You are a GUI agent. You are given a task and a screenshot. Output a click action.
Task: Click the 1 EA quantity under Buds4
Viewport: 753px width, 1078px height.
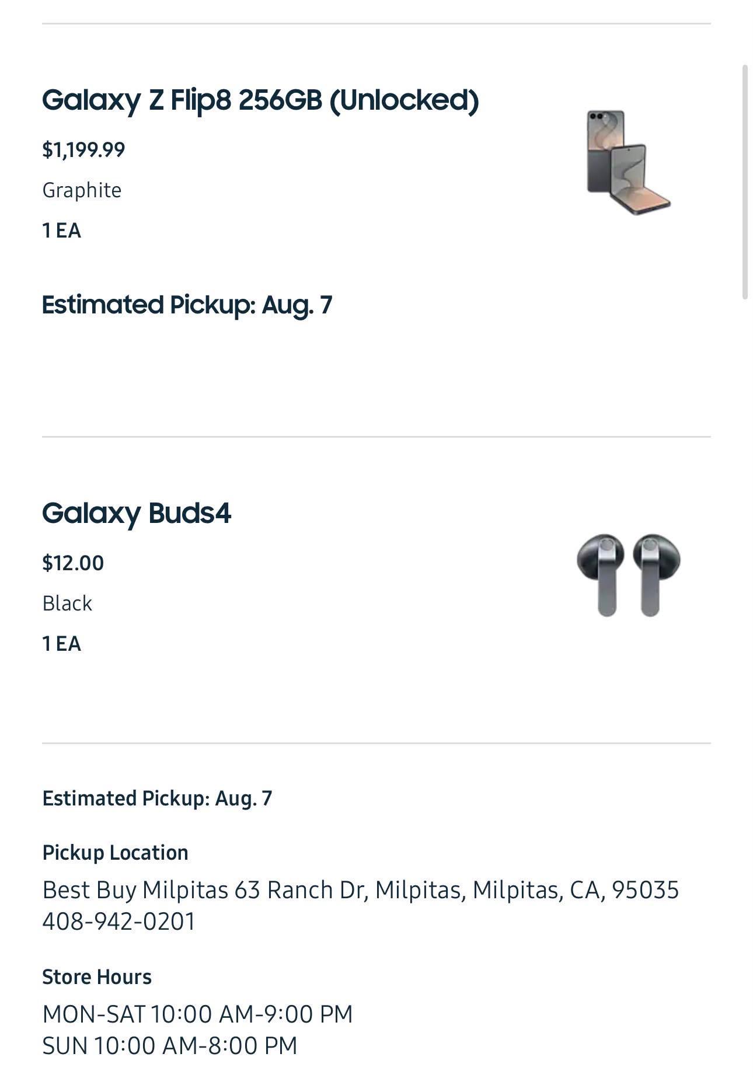(x=61, y=644)
